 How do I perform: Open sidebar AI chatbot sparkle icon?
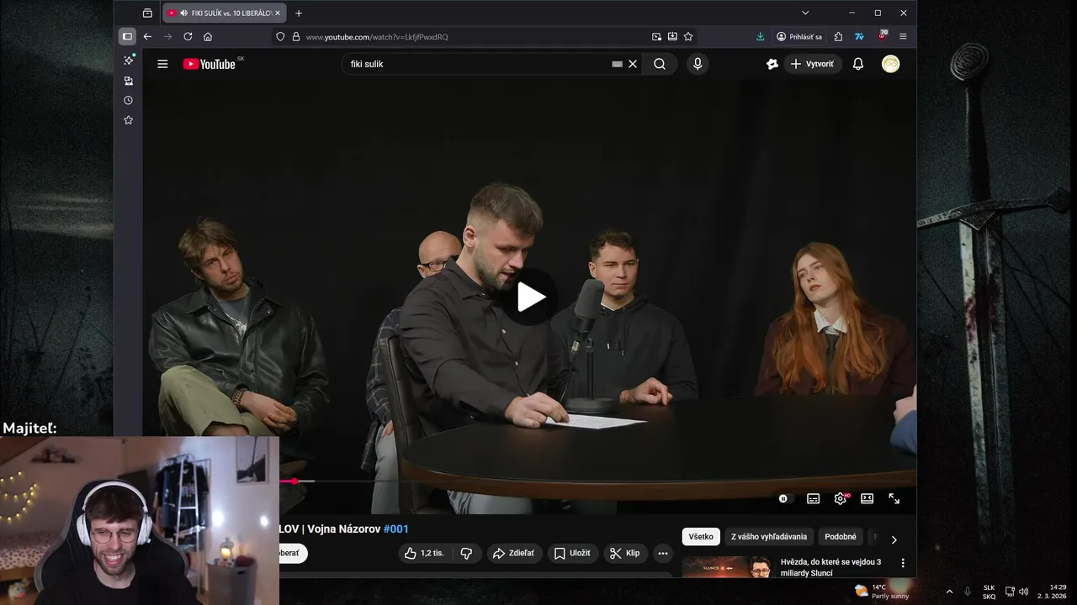(128, 60)
